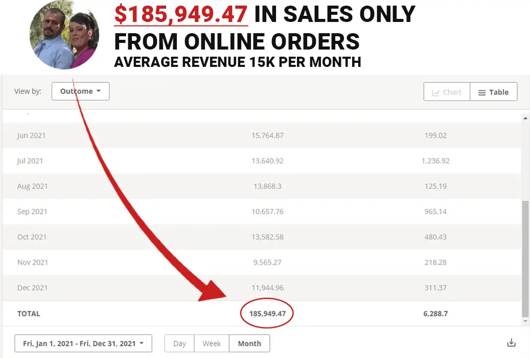Switch to Chart view
Image resolution: width=530 pixels, height=358 pixels.
447,92
